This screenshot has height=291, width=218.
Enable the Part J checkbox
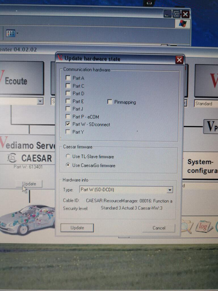tap(68, 109)
